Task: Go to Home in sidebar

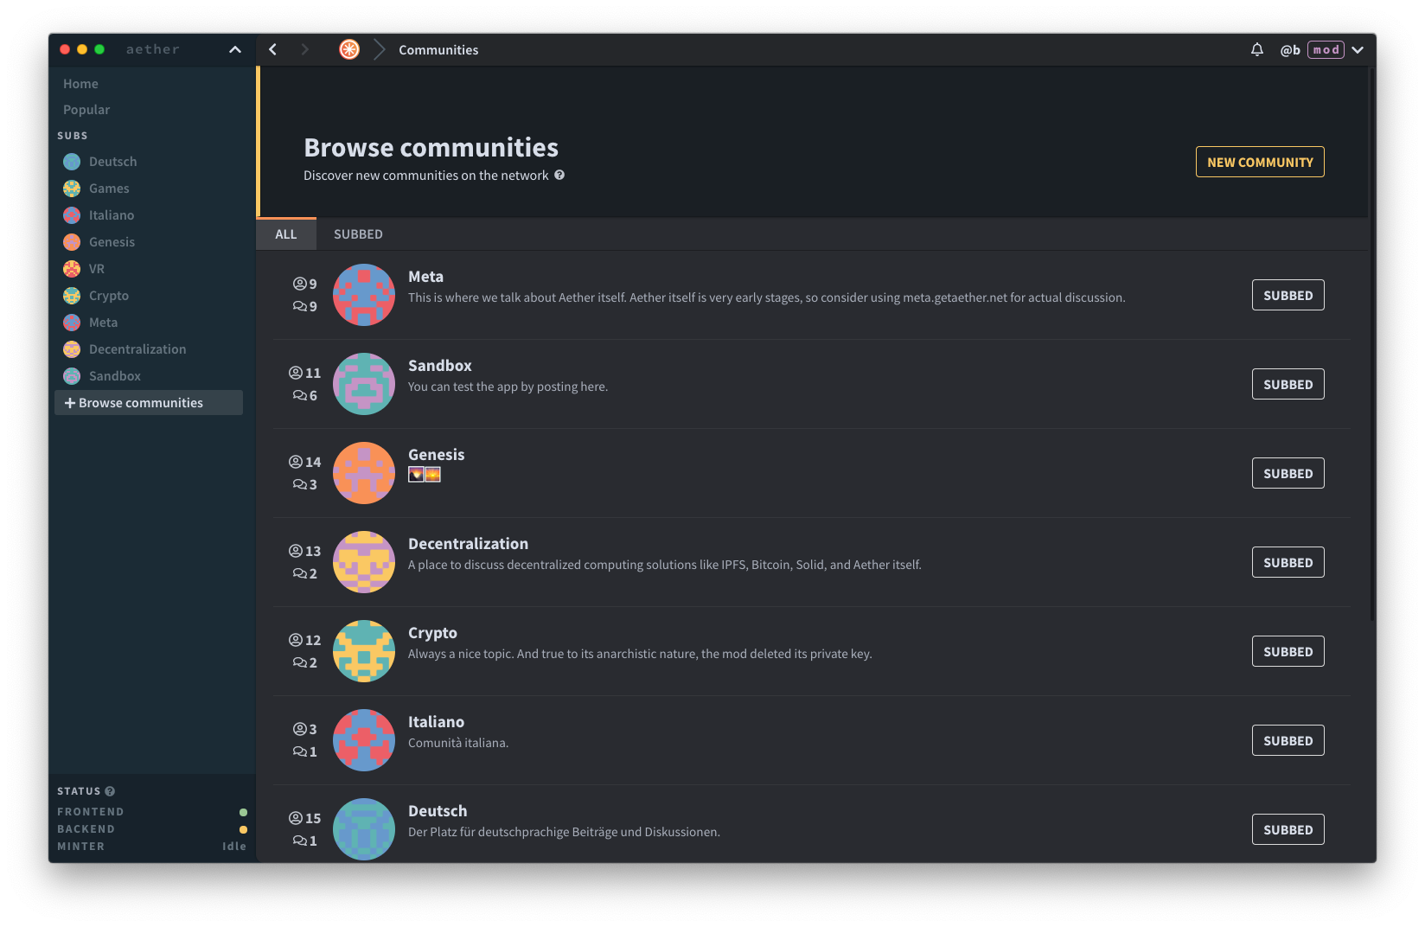Action: (80, 84)
